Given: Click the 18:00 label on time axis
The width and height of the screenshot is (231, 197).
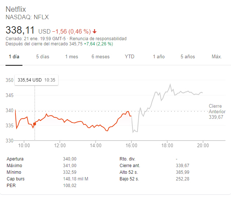Looking at the screenshot, I should (167, 146).
